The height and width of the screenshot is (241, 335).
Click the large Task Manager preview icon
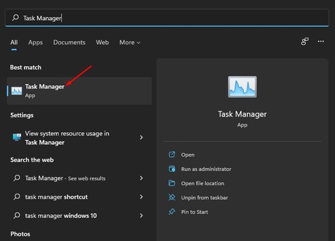242,87
